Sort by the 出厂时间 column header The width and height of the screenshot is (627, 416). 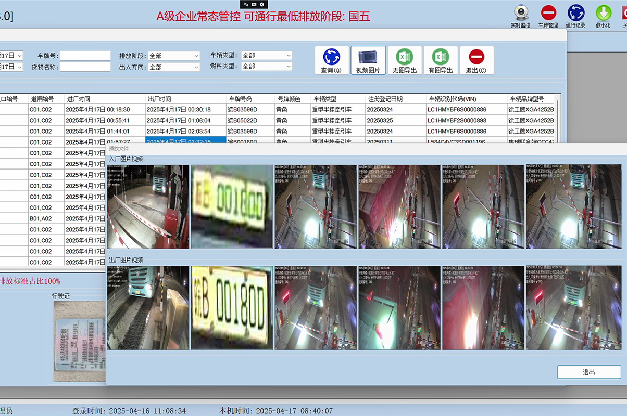(185, 99)
